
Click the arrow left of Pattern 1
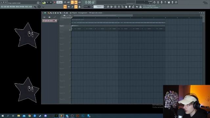tap(93, 7)
